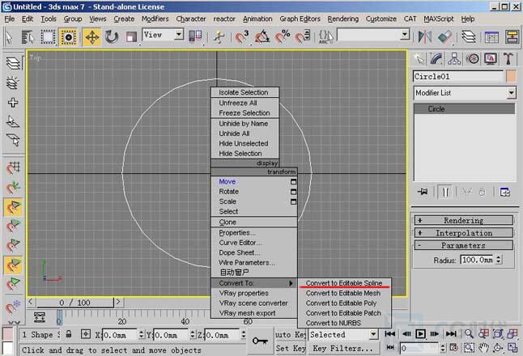Expand the Interpolation rollout
The image size is (523, 356).
pyautogui.click(x=464, y=233)
